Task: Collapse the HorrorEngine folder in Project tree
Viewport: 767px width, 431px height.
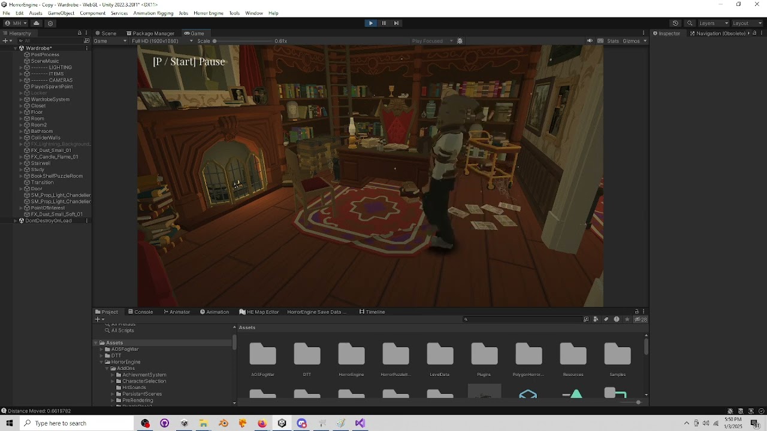Action: [x=101, y=362]
